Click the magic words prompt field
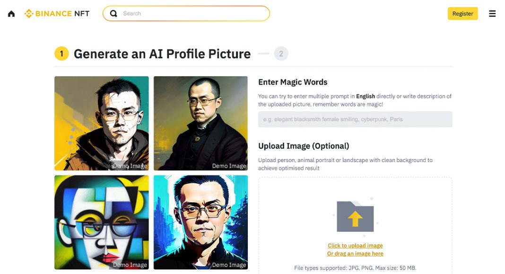Viewport: 505px width, 274px height. tap(355, 120)
